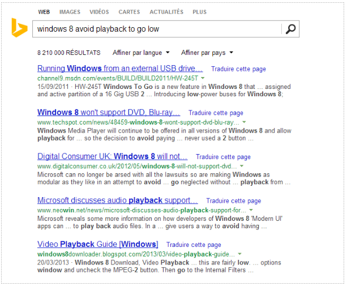
Task: Translate the Video Playback Guide result
Action: coord(194,245)
